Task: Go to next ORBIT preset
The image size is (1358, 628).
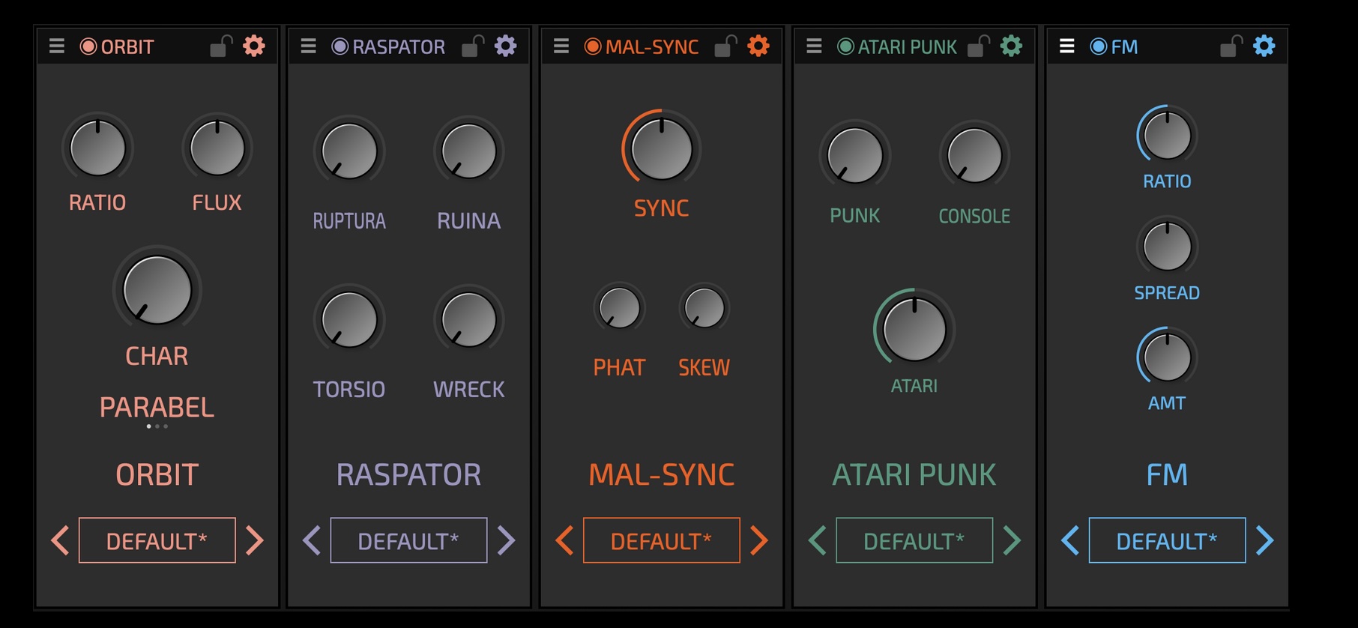Action: (255, 540)
